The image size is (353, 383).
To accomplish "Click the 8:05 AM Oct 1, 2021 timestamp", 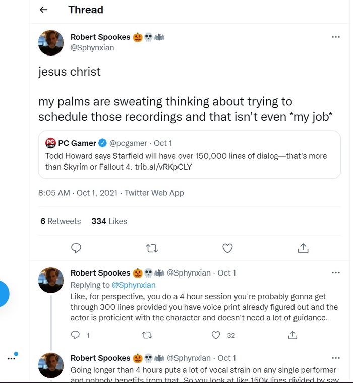I will (78, 193).
